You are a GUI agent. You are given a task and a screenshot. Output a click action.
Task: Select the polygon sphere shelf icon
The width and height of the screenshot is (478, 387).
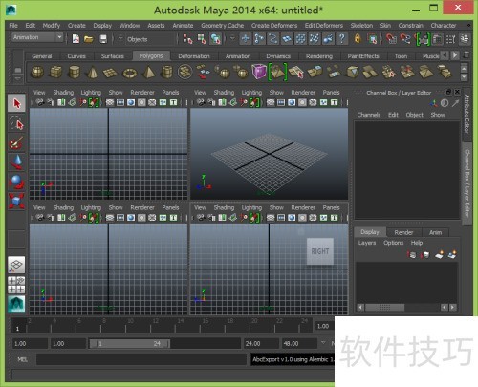[37, 72]
